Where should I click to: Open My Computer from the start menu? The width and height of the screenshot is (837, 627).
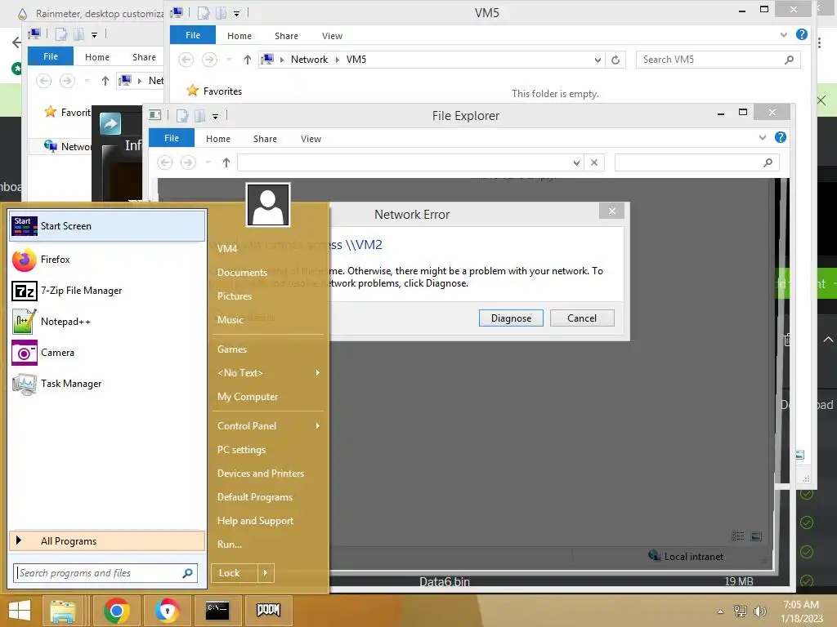coord(267,397)
